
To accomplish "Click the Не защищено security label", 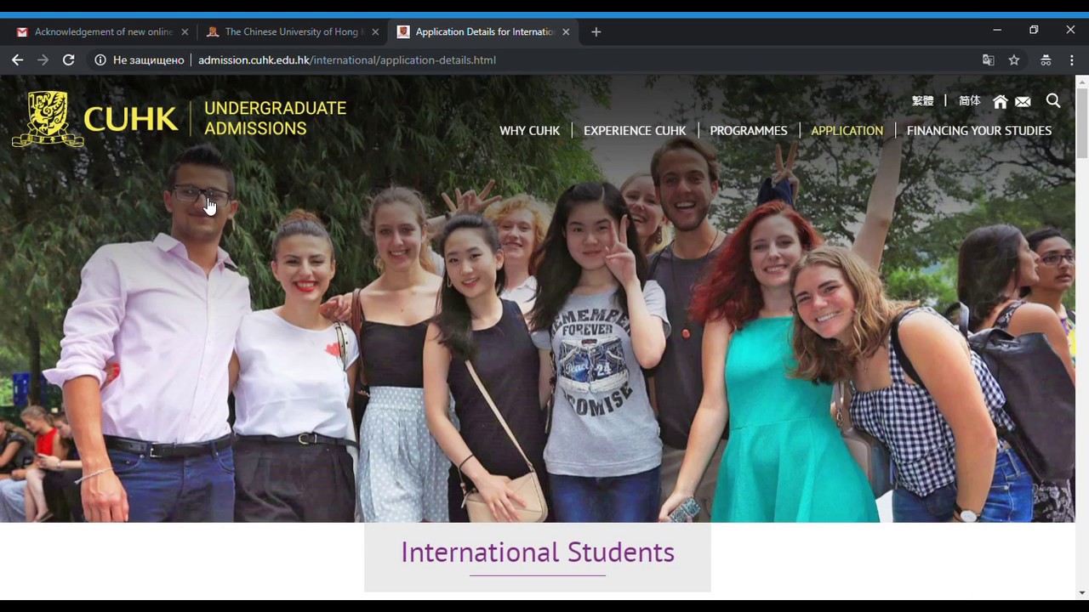I will 149,59.
